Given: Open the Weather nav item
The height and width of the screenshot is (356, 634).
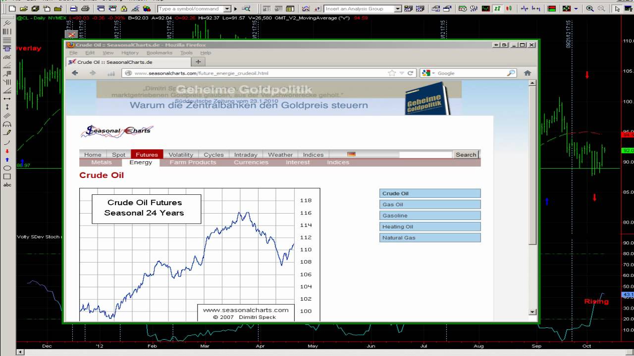Looking at the screenshot, I should click(x=280, y=155).
